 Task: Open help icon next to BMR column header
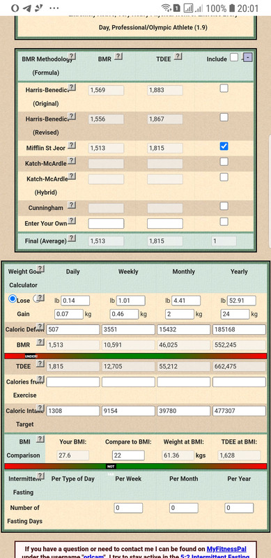(x=118, y=56)
